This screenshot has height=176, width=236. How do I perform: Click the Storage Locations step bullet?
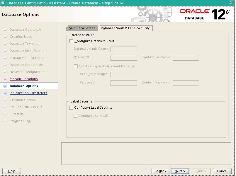(5, 79)
